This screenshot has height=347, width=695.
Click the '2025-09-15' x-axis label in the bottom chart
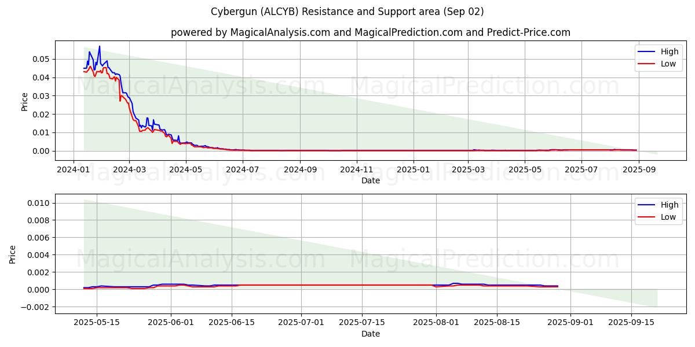[x=631, y=323]
